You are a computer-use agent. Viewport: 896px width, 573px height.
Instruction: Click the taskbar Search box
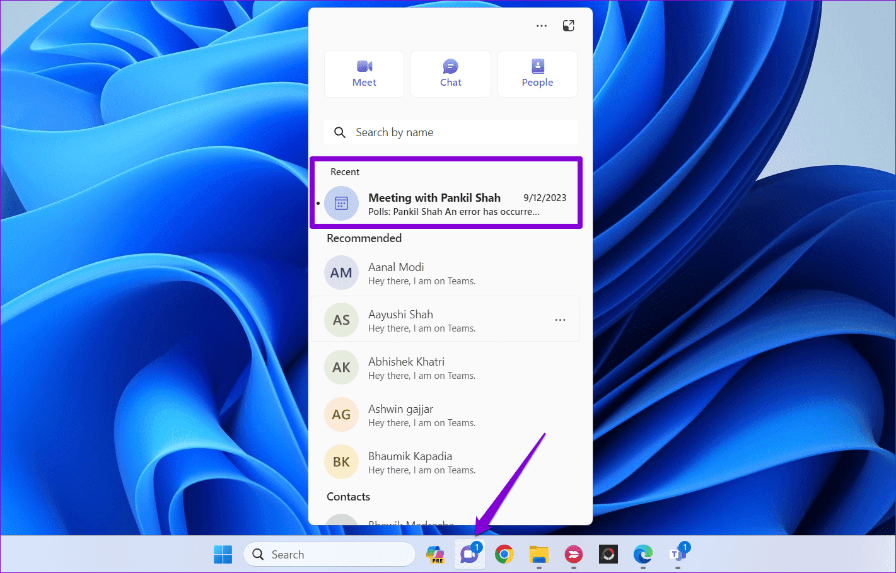click(x=329, y=554)
